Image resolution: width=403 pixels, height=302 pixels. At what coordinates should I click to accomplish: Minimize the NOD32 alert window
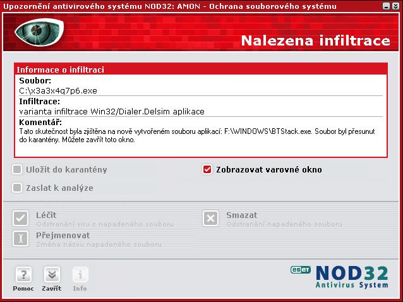click(387, 6)
